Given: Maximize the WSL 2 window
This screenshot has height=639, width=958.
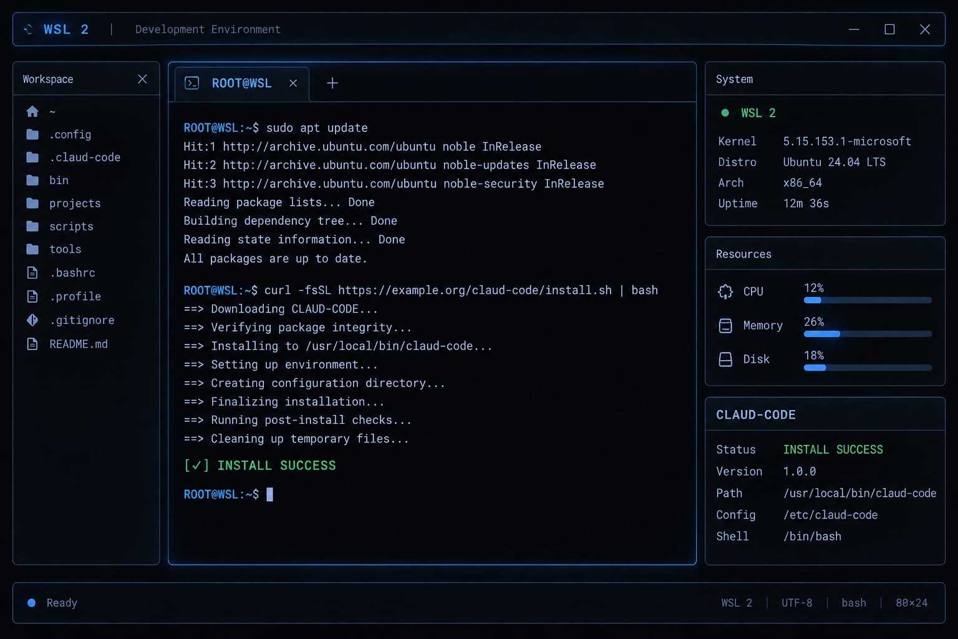Looking at the screenshot, I should (889, 29).
